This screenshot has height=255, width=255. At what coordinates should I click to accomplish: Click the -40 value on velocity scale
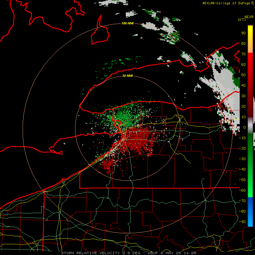tap(242, 169)
